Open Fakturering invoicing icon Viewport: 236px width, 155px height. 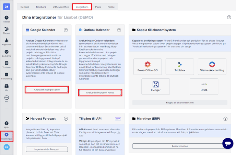coord(7,76)
